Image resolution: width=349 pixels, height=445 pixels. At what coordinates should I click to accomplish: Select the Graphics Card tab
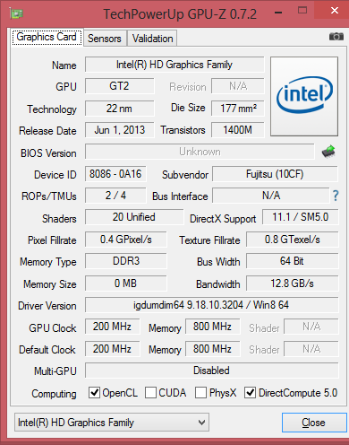click(x=47, y=37)
